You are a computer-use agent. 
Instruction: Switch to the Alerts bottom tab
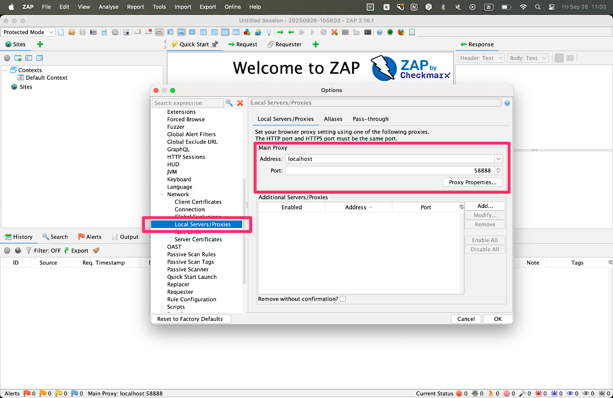coord(90,237)
